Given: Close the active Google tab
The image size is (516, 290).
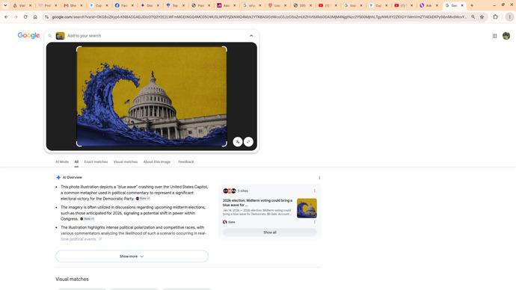Looking at the screenshot, I should coord(462,5).
